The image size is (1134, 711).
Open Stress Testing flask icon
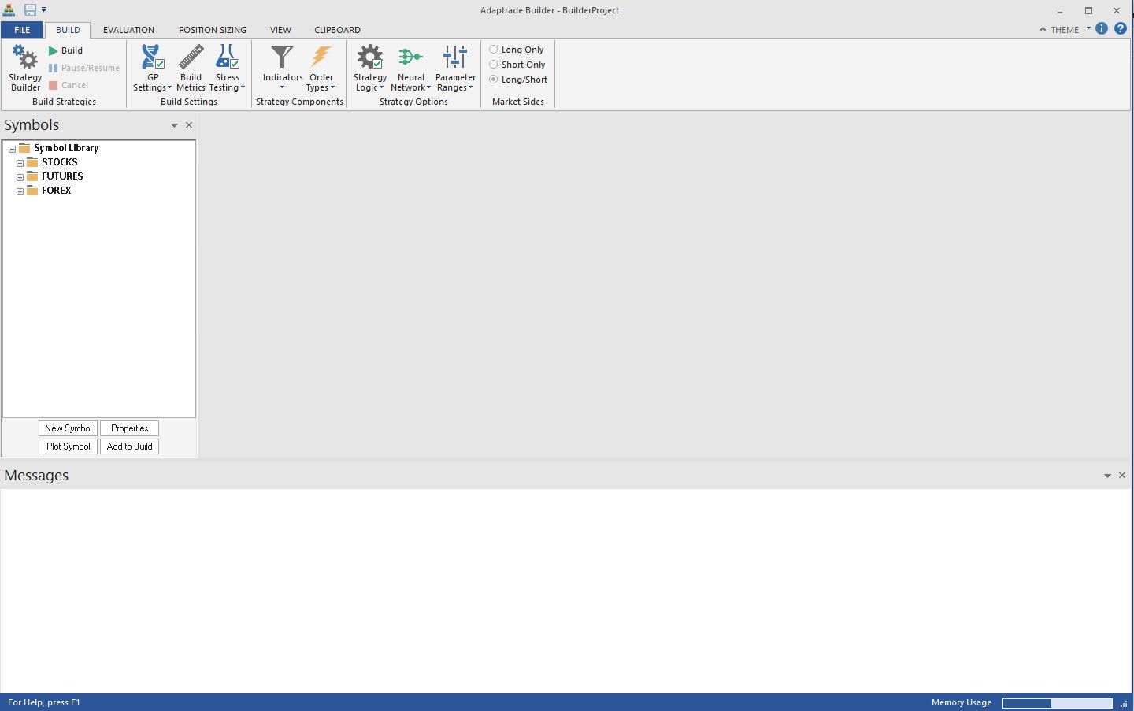pos(228,57)
